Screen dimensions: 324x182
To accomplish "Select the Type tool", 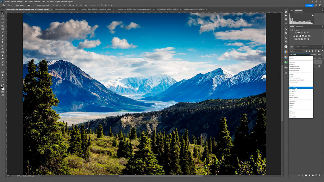I will 3,65.
